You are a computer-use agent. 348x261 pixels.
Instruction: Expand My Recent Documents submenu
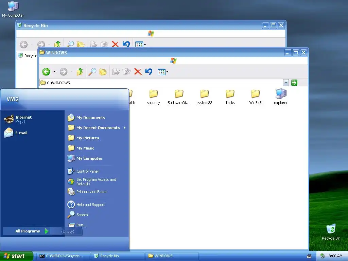pos(97,128)
